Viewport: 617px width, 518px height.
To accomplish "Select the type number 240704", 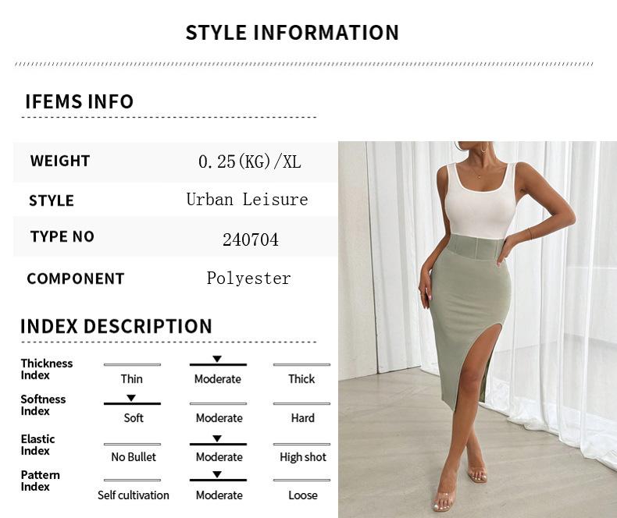I will click(x=251, y=239).
